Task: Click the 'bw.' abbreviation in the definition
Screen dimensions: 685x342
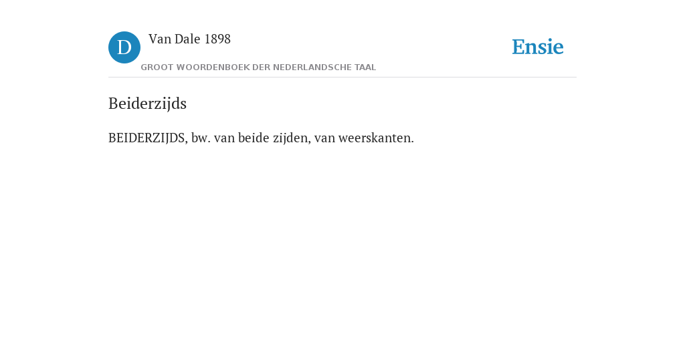Action: (x=201, y=138)
